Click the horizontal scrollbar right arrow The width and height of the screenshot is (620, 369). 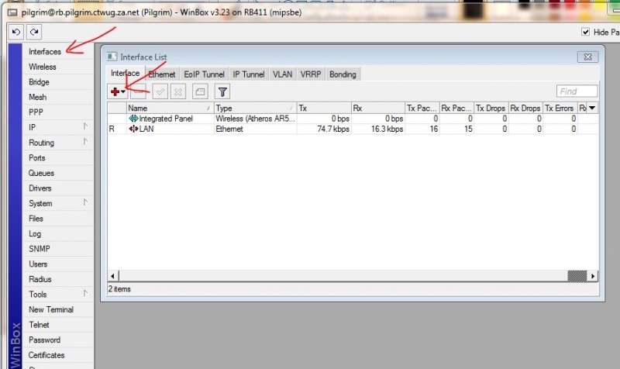[593, 276]
